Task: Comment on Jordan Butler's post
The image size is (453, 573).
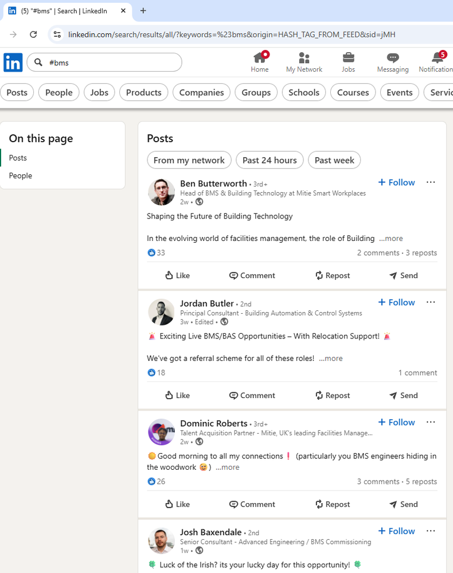Action: [x=252, y=395]
